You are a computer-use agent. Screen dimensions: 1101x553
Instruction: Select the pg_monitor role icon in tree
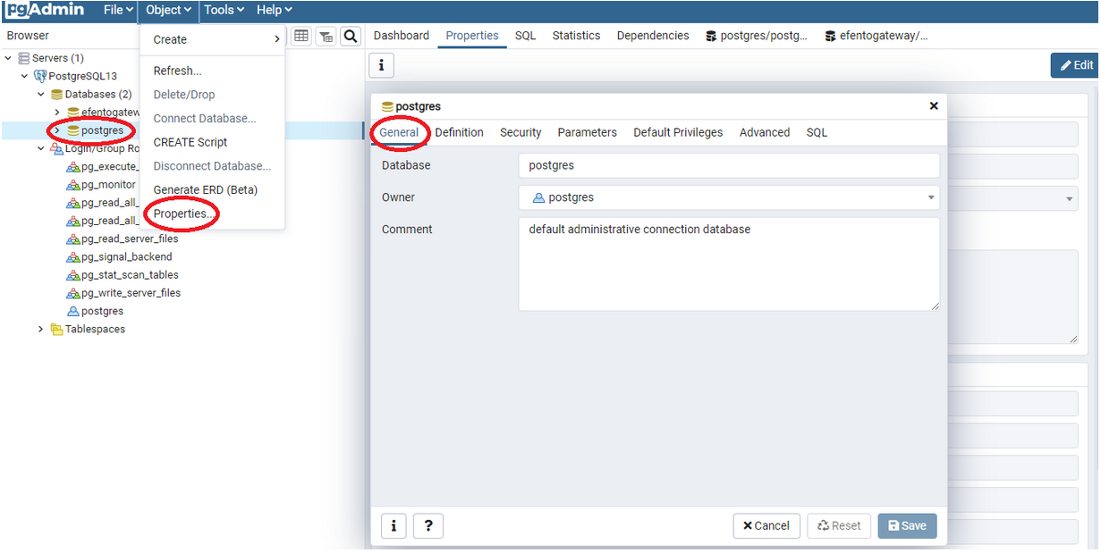point(73,185)
